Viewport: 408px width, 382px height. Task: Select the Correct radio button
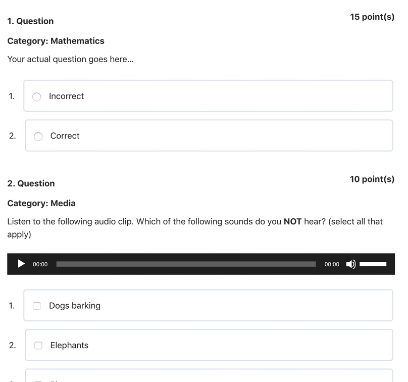[38, 136]
